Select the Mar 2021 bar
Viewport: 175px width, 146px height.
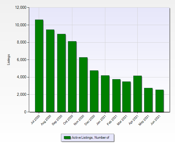(126, 97)
